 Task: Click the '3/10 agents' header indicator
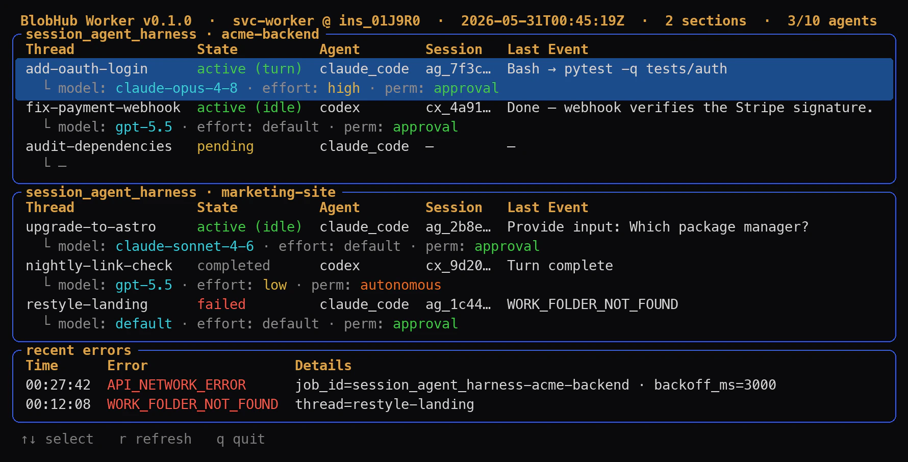[x=832, y=21]
